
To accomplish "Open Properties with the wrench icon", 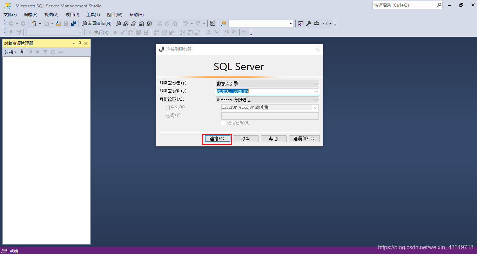I will click(309, 24).
